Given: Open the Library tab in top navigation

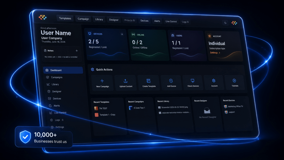Looking at the screenshot, I should (x=99, y=19).
